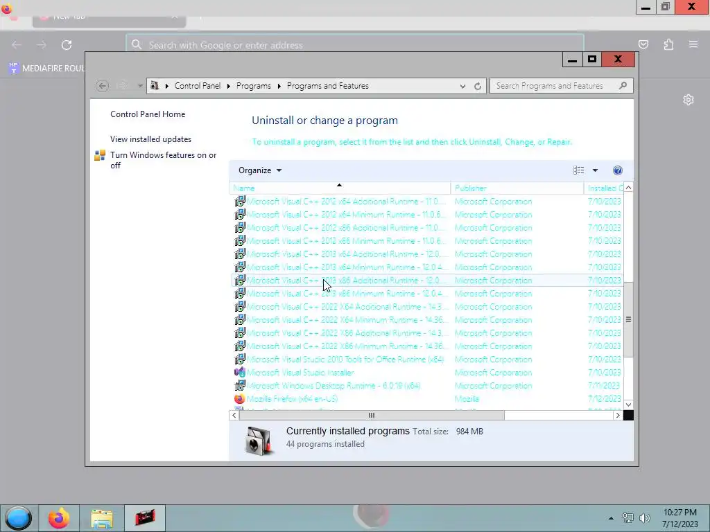Click the scroll down arrow of the list
This screenshot has height=532, width=710.
[x=628, y=405]
